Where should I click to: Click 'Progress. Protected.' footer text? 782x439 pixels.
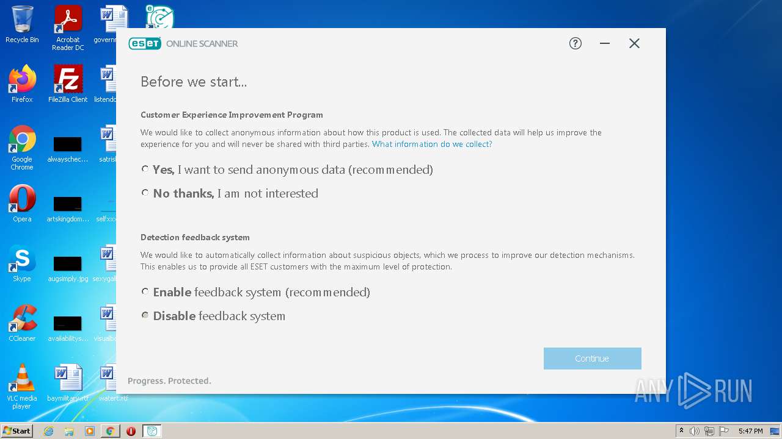click(x=169, y=381)
